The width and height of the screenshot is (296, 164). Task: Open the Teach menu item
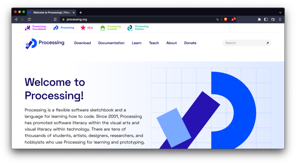click(x=154, y=43)
